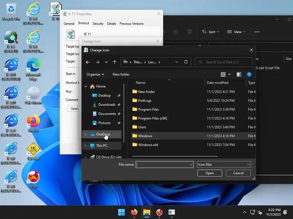Select the New folder item
Viewport: 293px width, 219px height.
(x=146, y=92)
